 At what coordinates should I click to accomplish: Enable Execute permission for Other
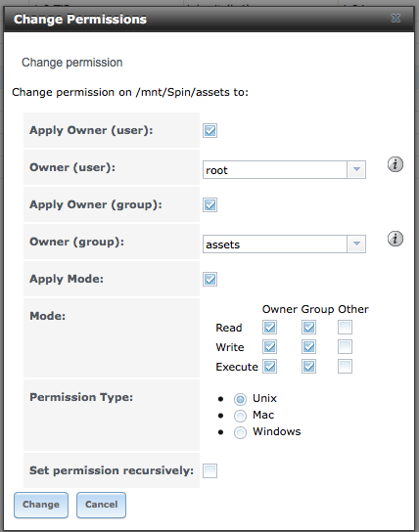[x=345, y=367]
